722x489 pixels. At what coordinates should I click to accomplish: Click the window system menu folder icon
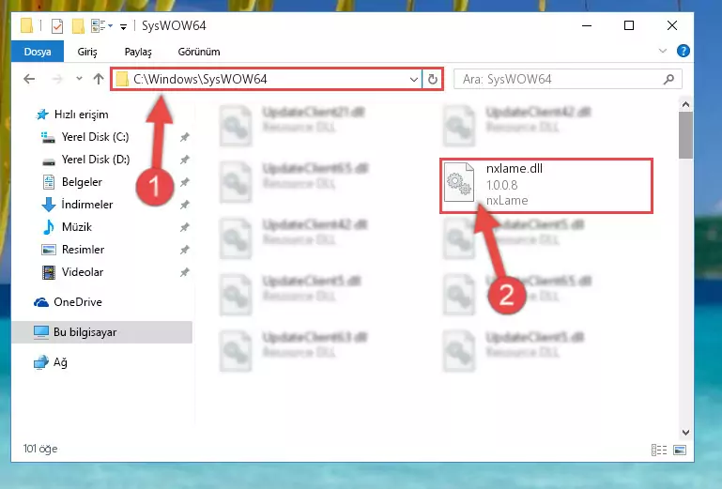tap(26, 25)
